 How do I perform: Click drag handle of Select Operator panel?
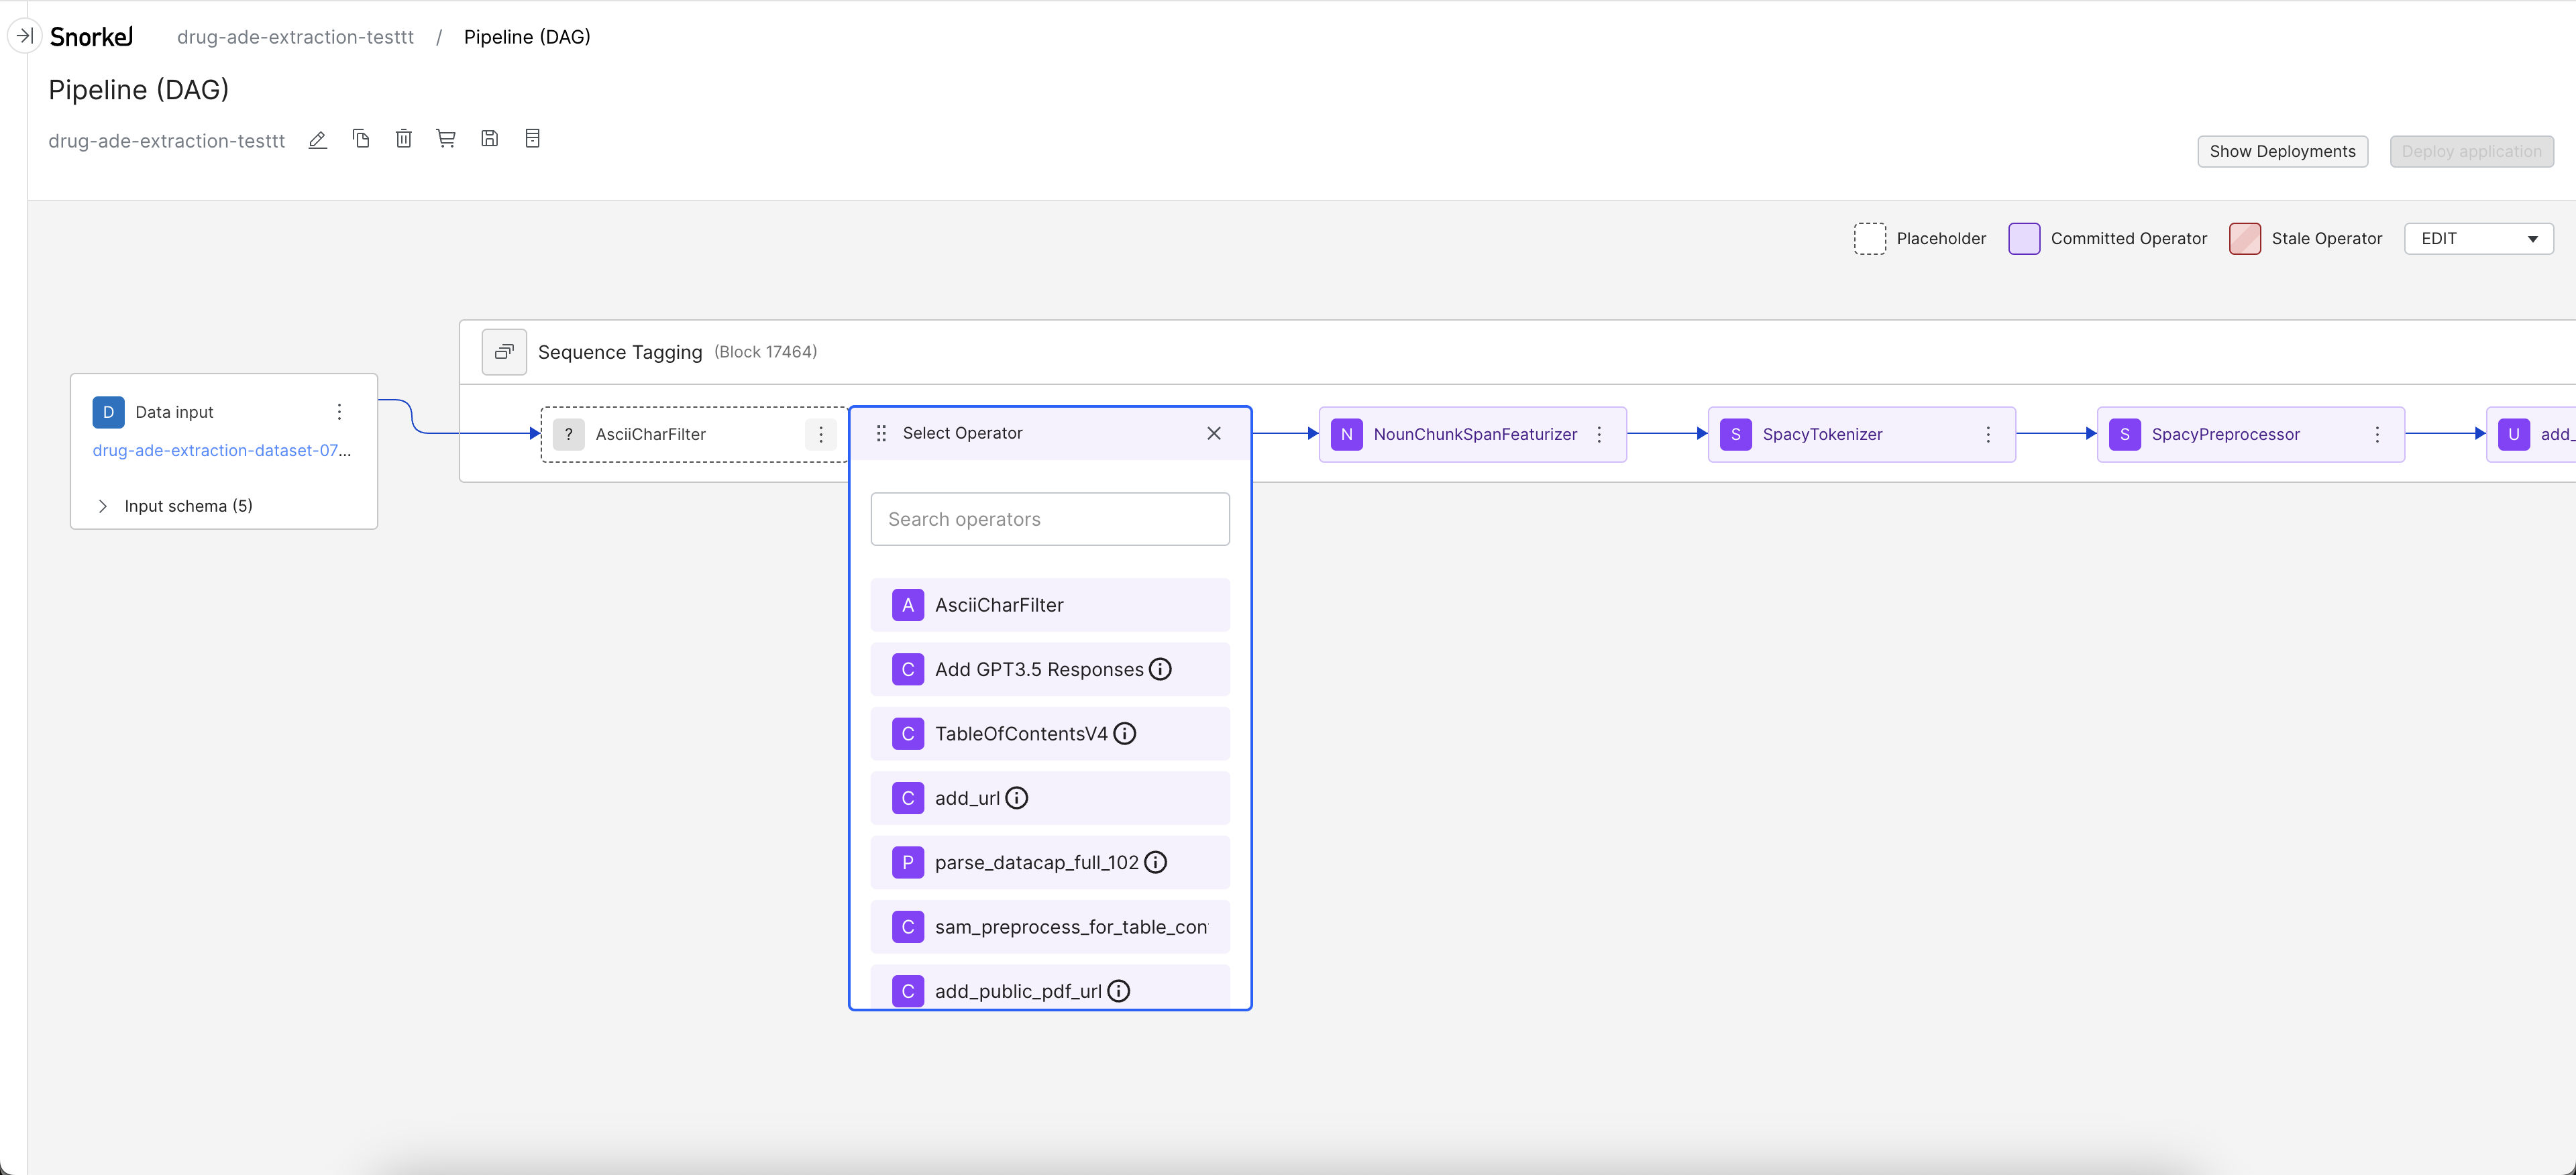pos(881,433)
